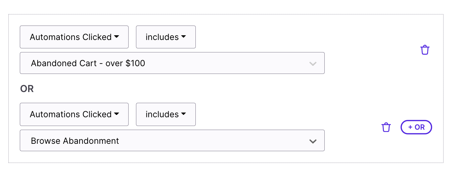This screenshot has width=458, height=172.
Task: Delete the Browse Abandonment condition with trash icon
Action: tap(386, 127)
